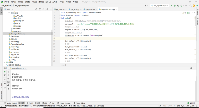This screenshot has width=199, height=108.
Task: Open Python console tool window
Action: (x=79, y=103)
